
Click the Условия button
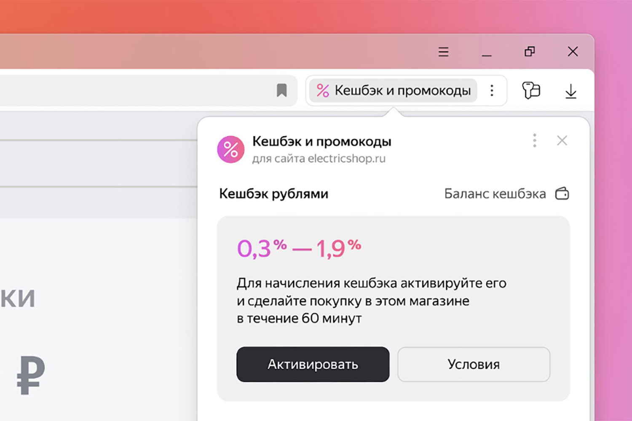(x=474, y=364)
